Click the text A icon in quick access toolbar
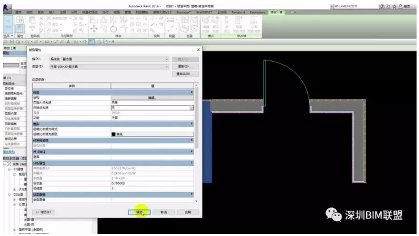Screen dimensions: 419x236 click(x=68, y=41)
